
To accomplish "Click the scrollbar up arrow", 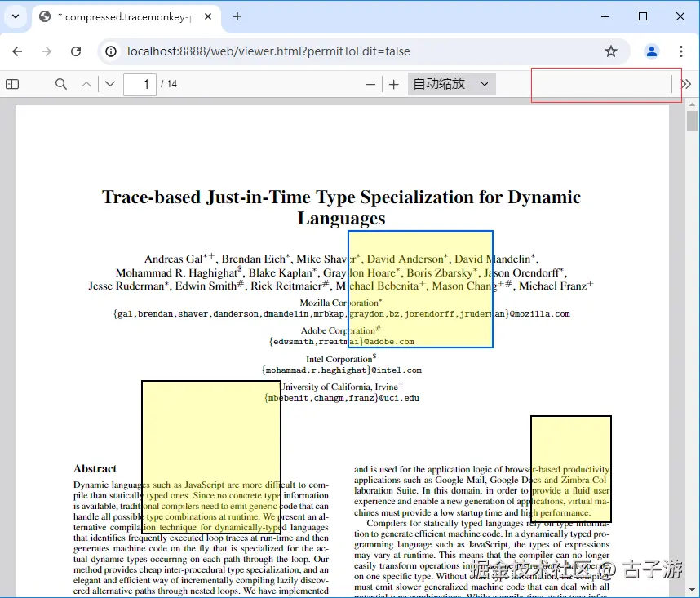I will click(692, 104).
